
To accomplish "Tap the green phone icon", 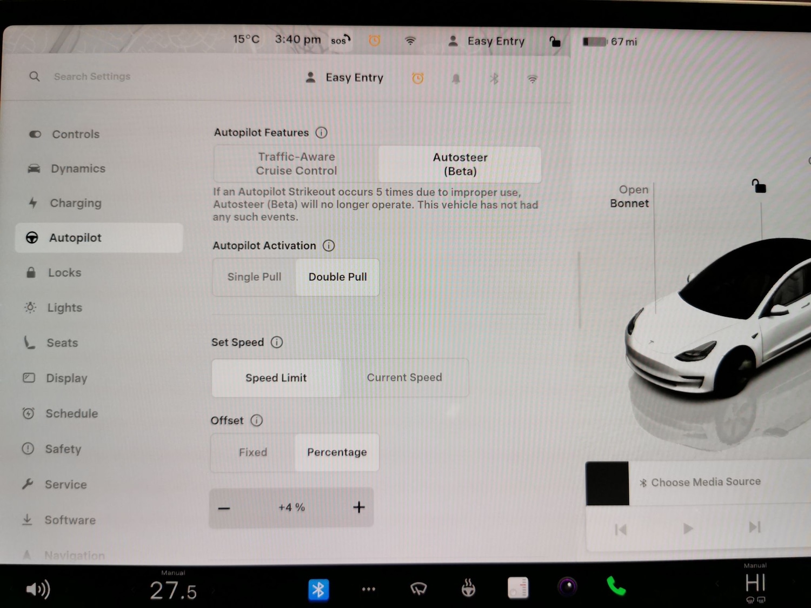I will pos(616,589).
